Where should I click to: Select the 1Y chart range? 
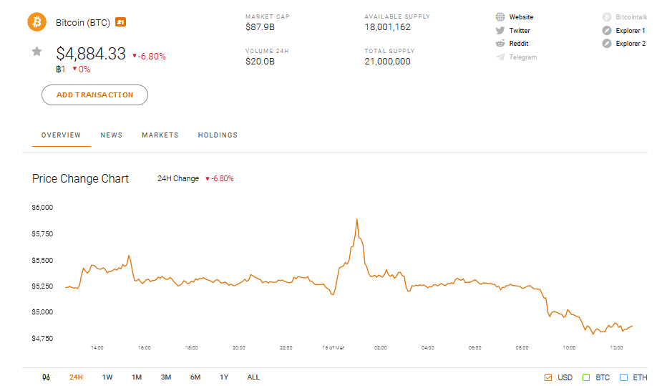(x=224, y=377)
